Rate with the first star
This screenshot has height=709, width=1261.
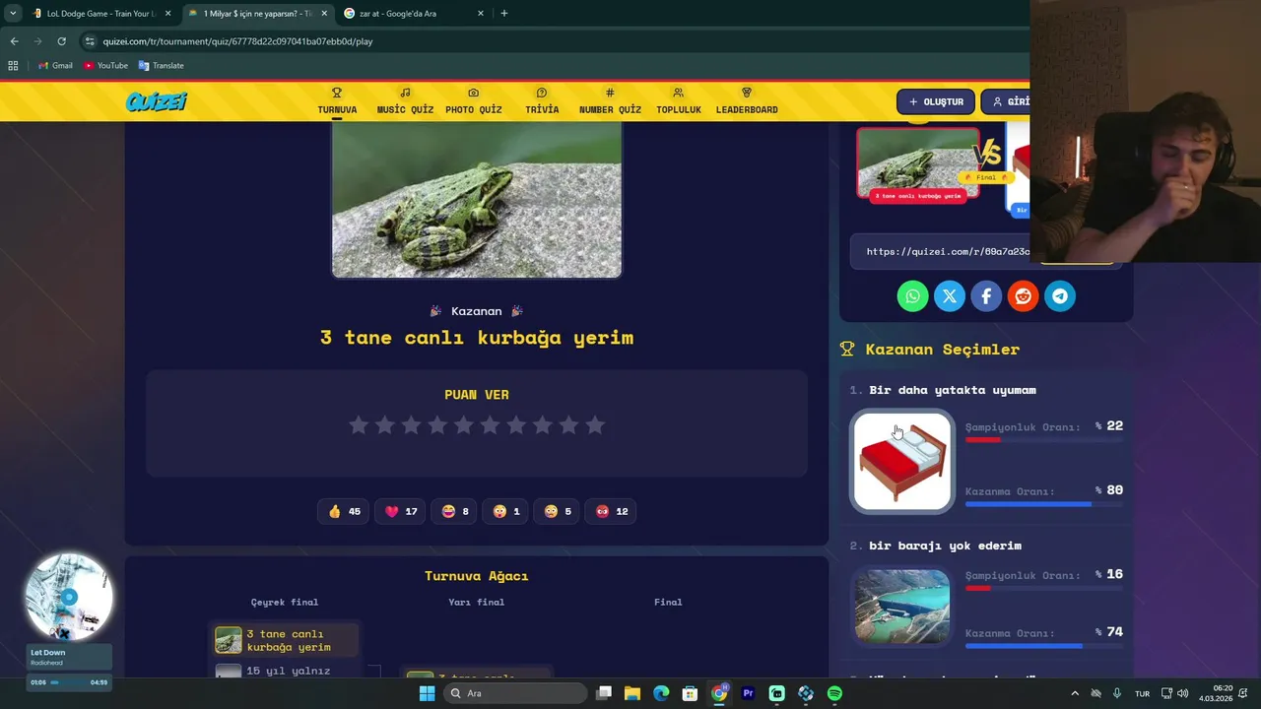359,425
